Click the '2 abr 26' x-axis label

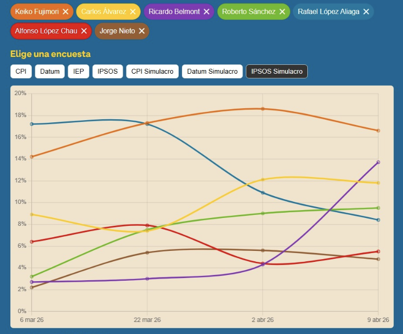pyautogui.click(x=263, y=319)
